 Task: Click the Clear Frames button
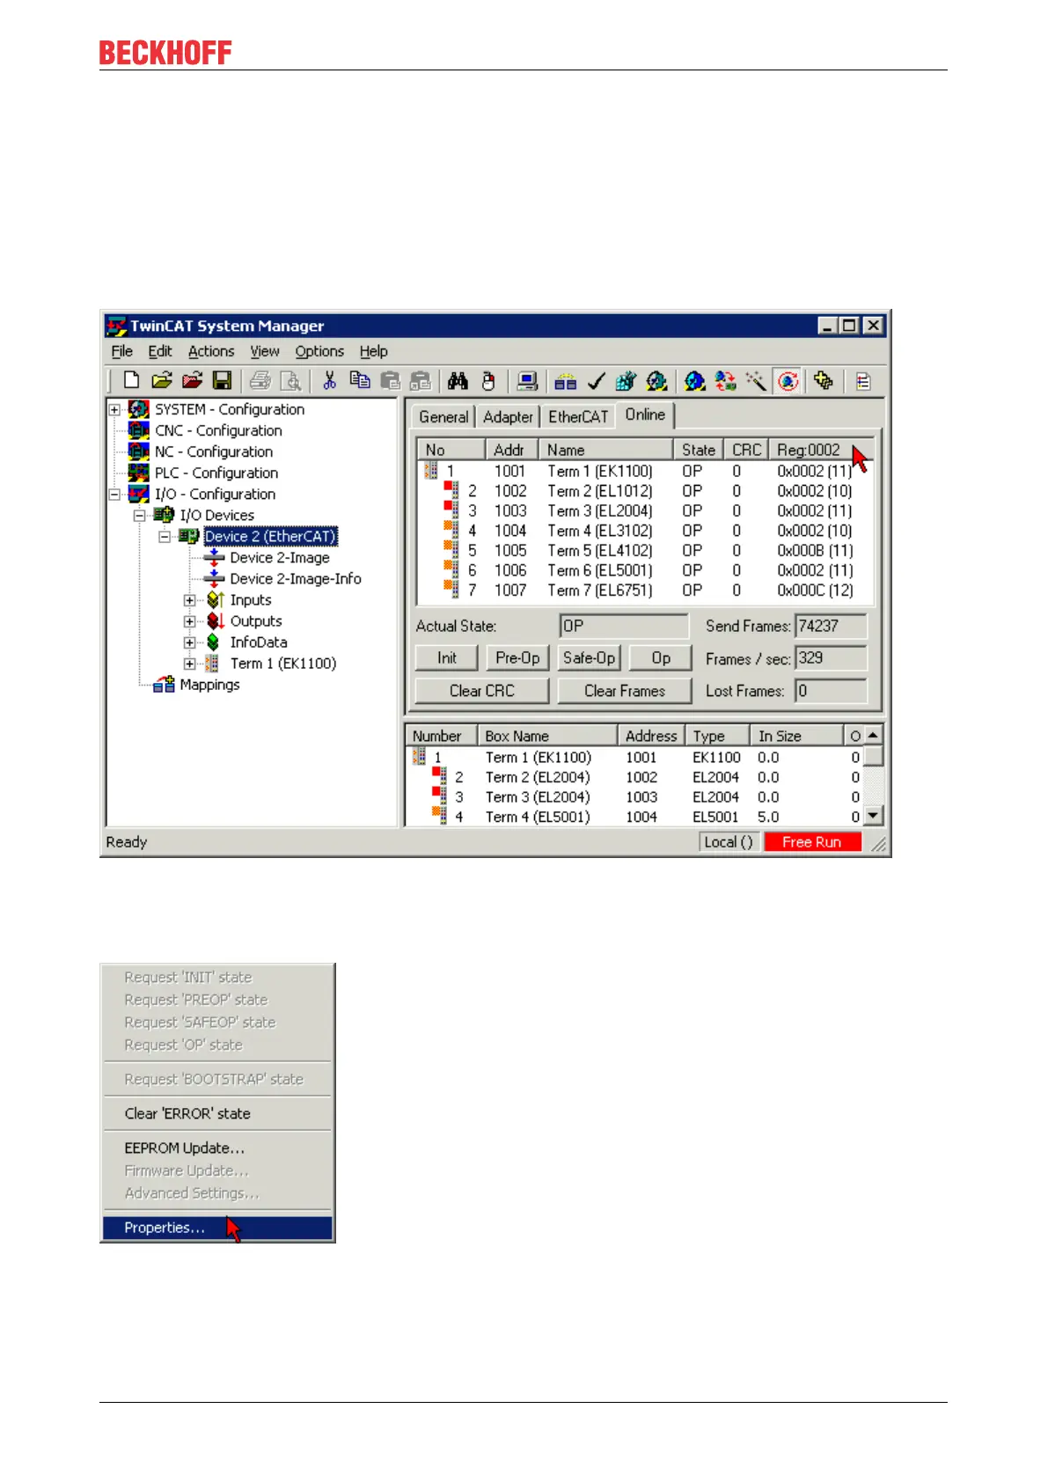click(625, 691)
